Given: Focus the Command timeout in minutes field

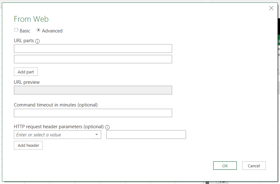Looking at the screenshot, I should coord(93,113).
